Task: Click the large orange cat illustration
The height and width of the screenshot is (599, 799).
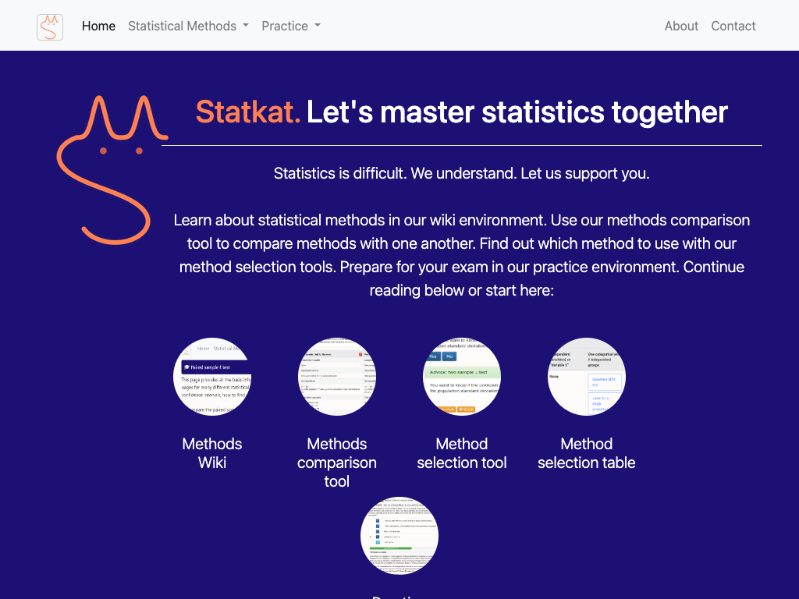Action: tap(109, 168)
